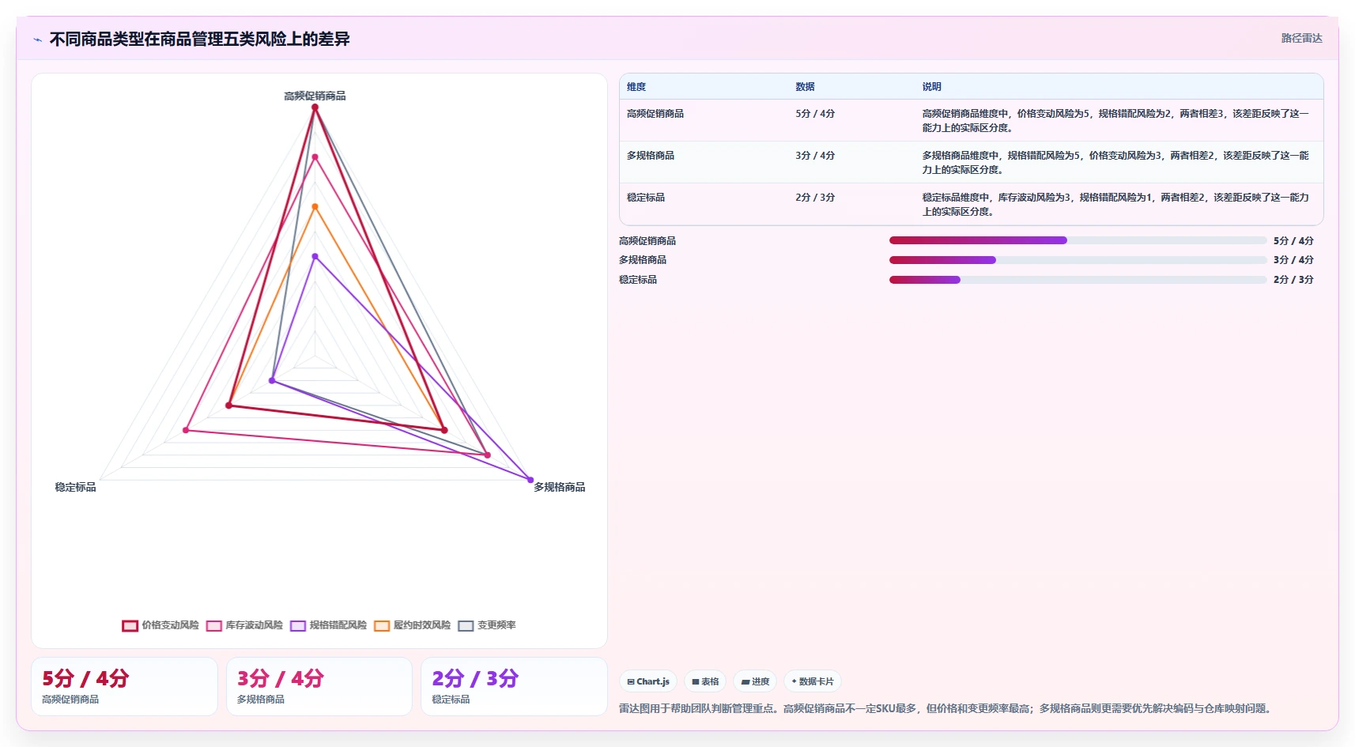The image size is (1355, 747).
Task: Click the 2分 / 3分 value in table
Action: click(x=815, y=198)
